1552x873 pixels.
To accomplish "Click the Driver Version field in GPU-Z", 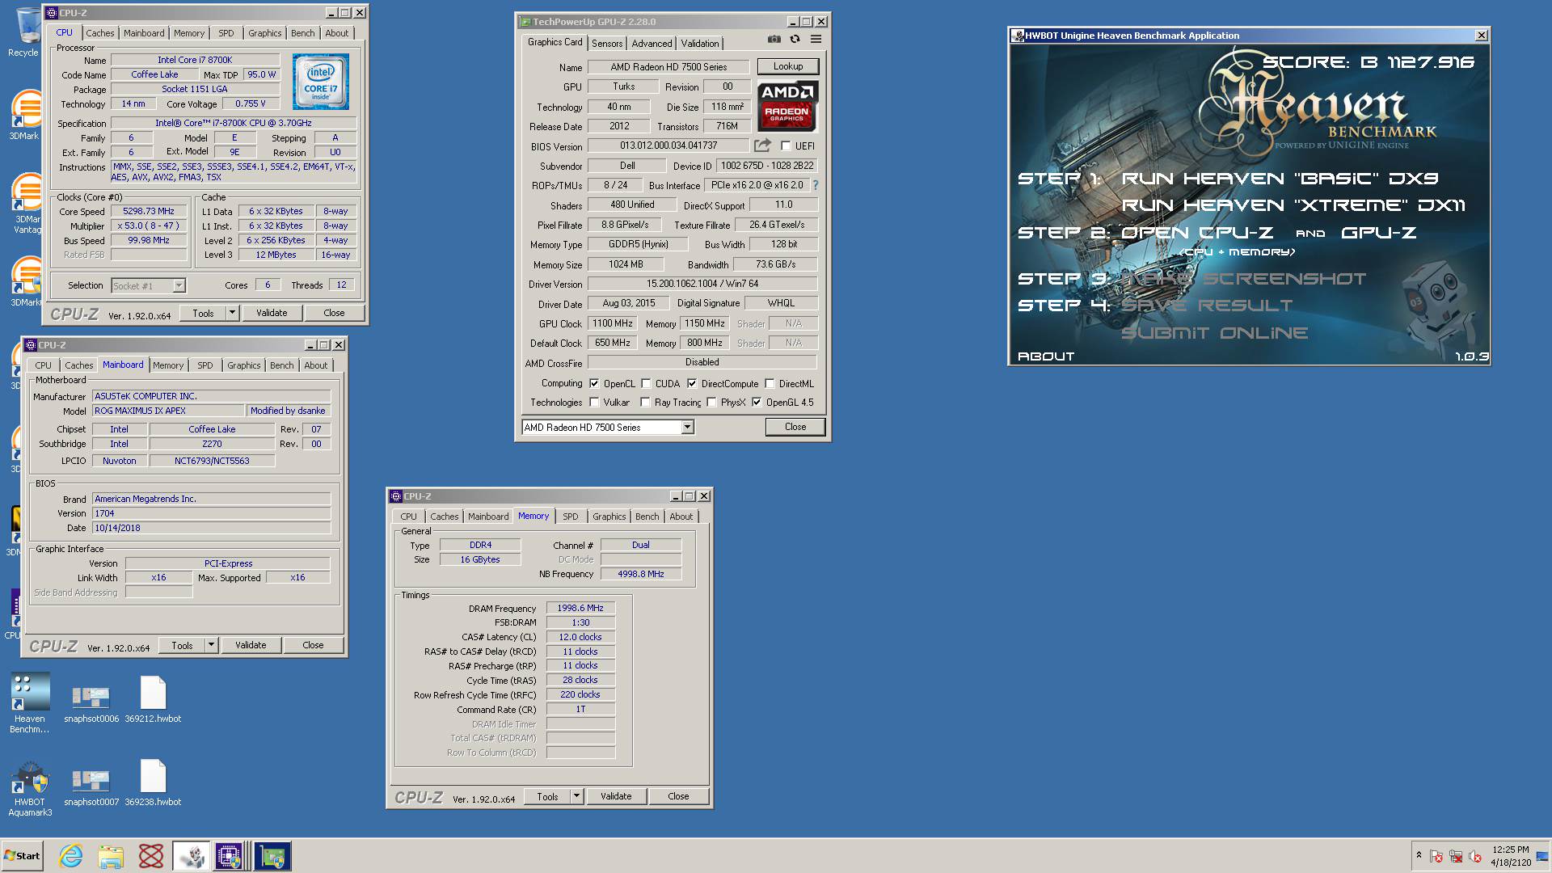I will point(702,284).
